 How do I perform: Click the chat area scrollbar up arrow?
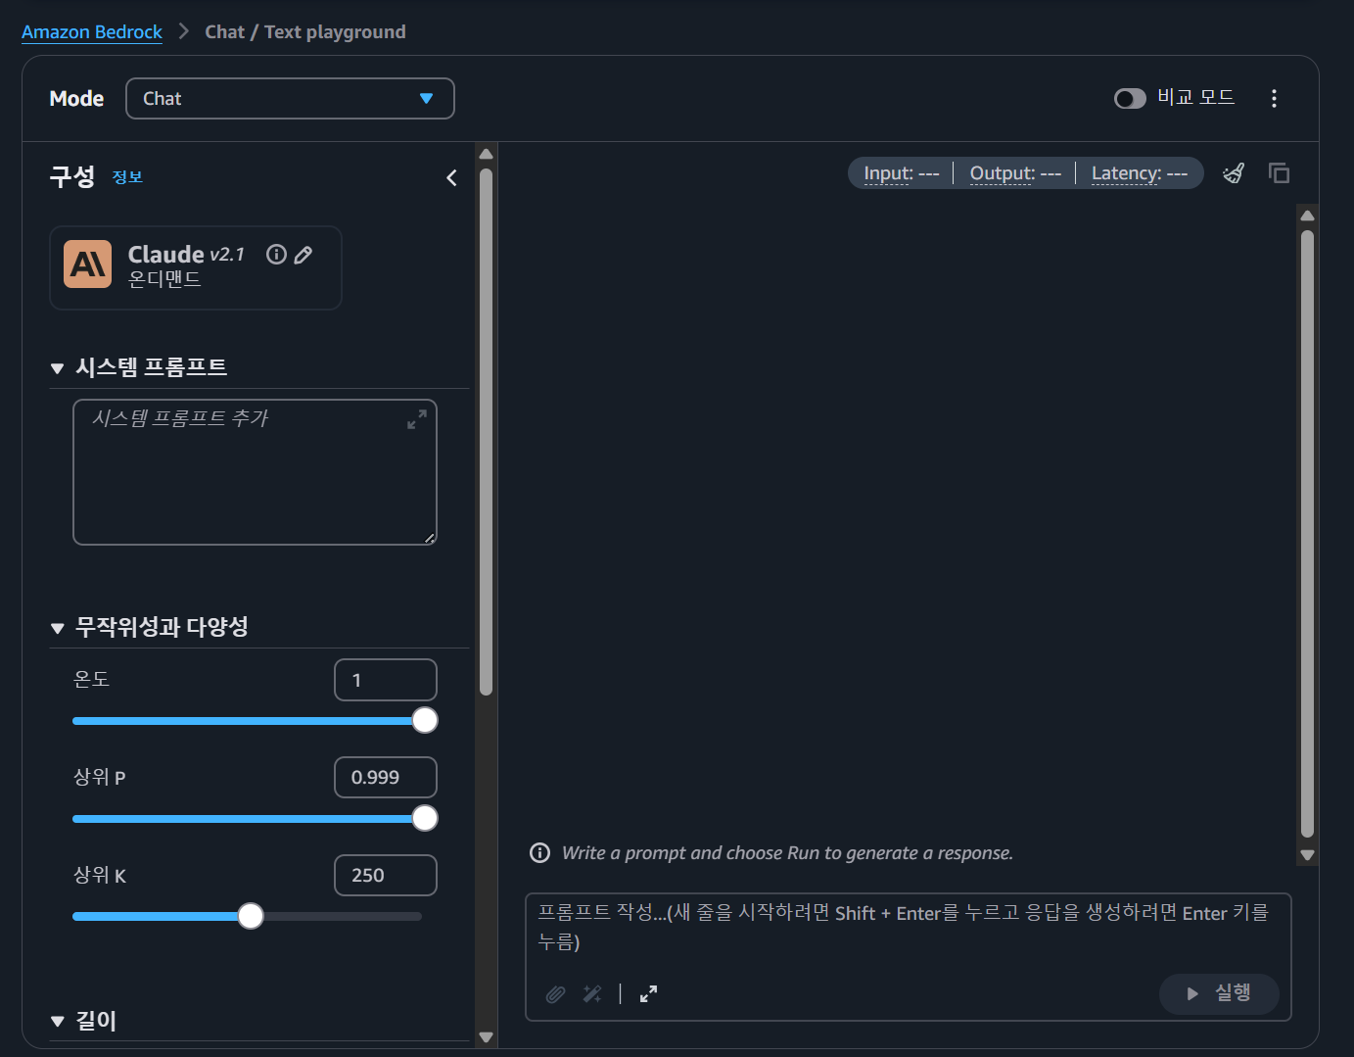(1307, 216)
